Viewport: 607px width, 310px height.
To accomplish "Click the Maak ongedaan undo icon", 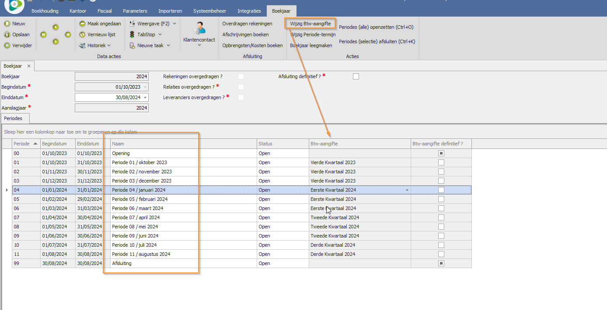I will coord(82,24).
